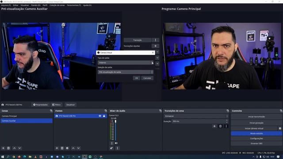Open the Windows Start menu
Image resolution: width=283 pixels, height=159 pixels.
pyautogui.click(x=3, y=157)
